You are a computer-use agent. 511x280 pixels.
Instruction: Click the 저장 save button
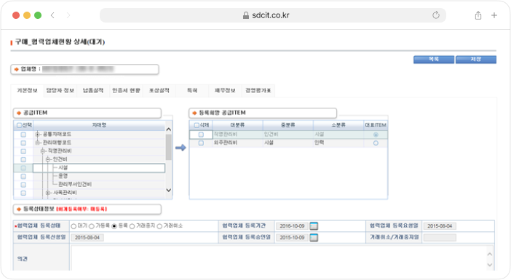pyautogui.click(x=476, y=59)
